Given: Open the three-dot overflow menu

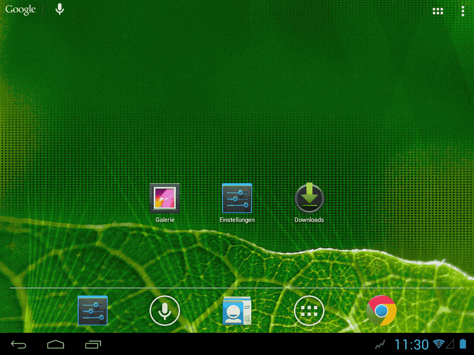Looking at the screenshot, I should (x=463, y=11).
